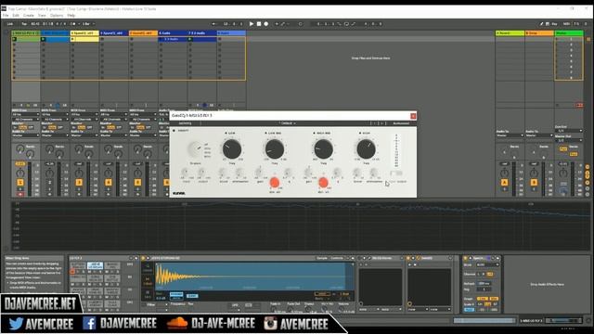Screen dimensions: 594x334
Task: Click the Low Mid band red button in plugin
Action: tap(275, 183)
